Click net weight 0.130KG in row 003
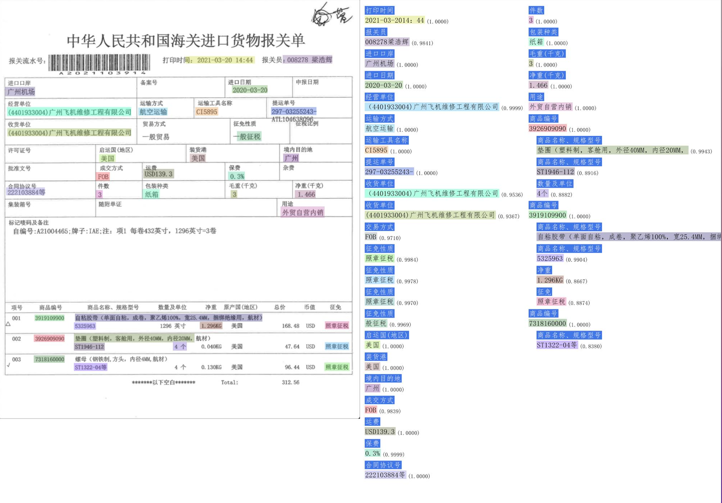722x503 pixels. [211, 367]
